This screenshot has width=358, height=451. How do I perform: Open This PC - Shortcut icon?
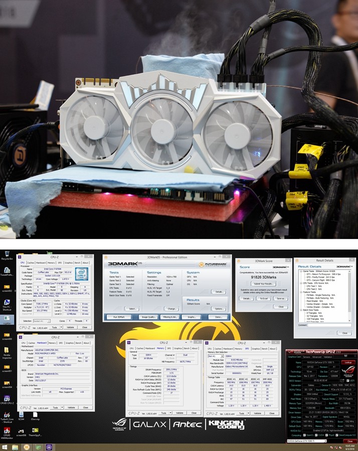7,304
